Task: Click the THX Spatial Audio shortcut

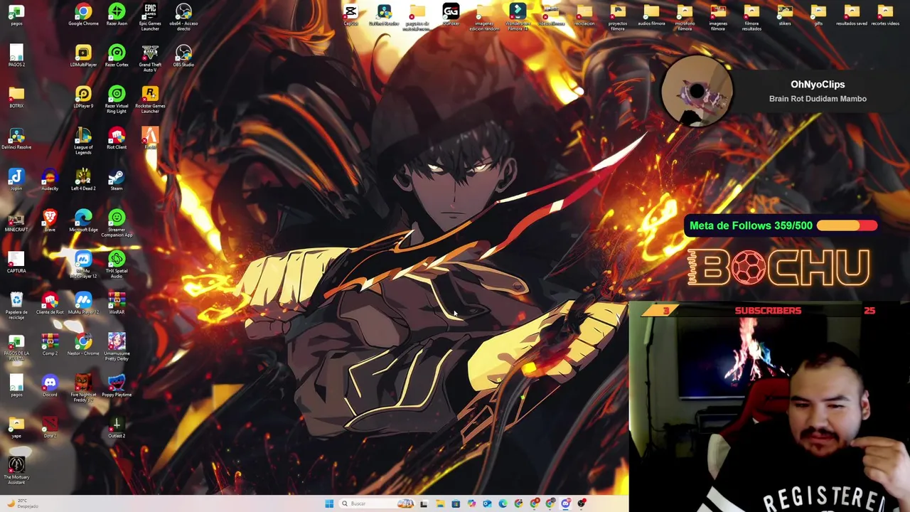Action: (117, 265)
